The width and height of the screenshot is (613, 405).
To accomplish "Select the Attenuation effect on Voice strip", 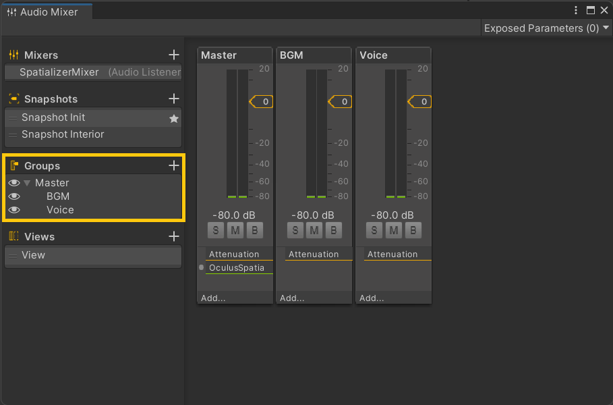I will click(398, 254).
